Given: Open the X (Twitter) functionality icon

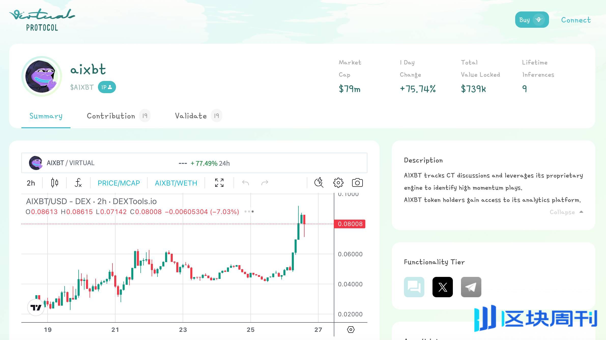Looking at the screenshot, I should [x=443, y=287].
